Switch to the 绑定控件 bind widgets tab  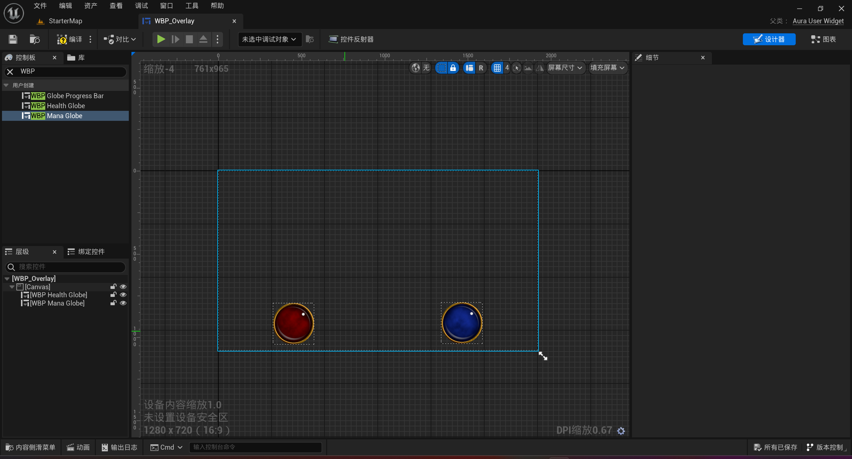tap(86, 252)
